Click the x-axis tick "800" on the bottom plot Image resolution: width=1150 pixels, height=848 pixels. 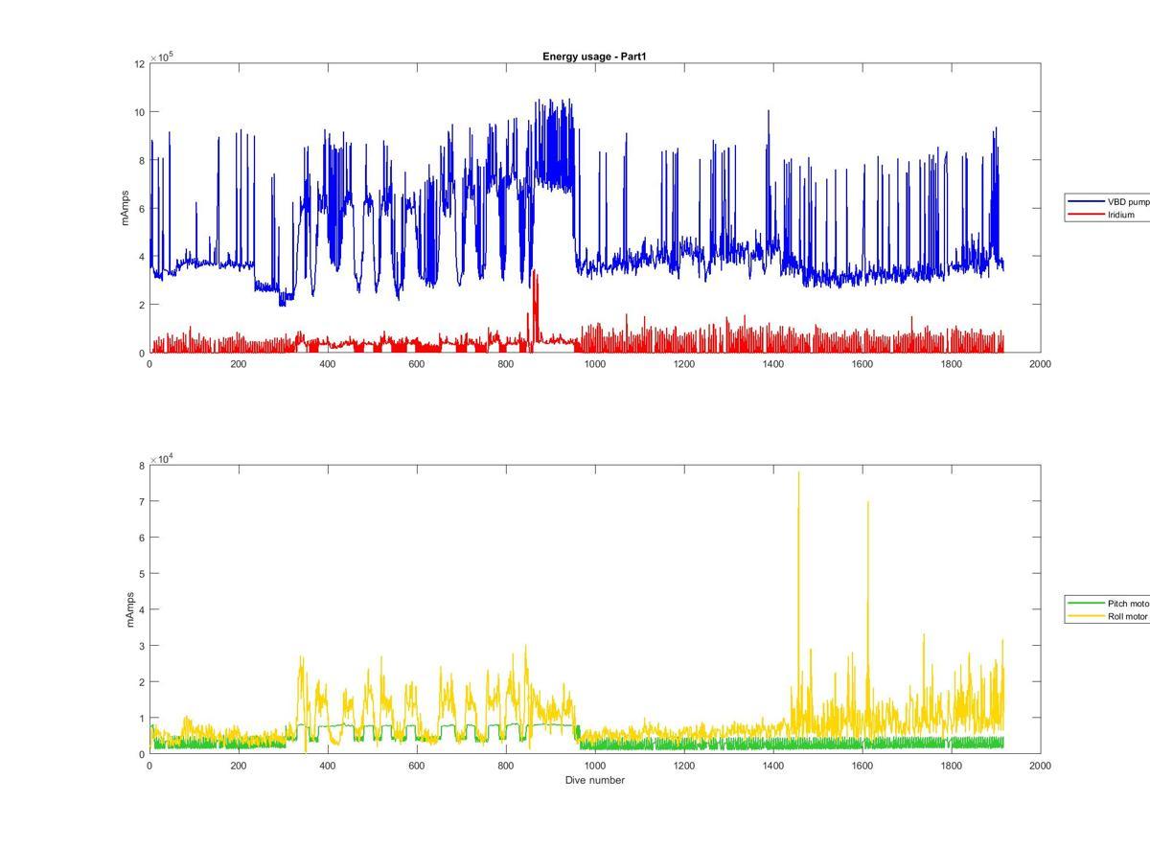[506, 766]
